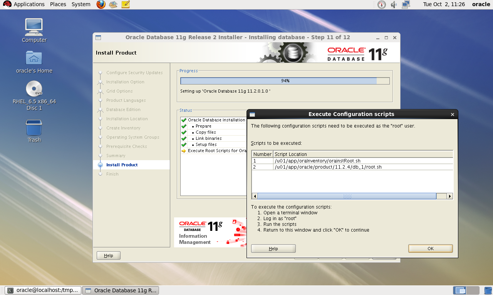Viewport: 493px width, 295px height.
Task: Select the Configure Security Updates step
Action: pos(134,73)
